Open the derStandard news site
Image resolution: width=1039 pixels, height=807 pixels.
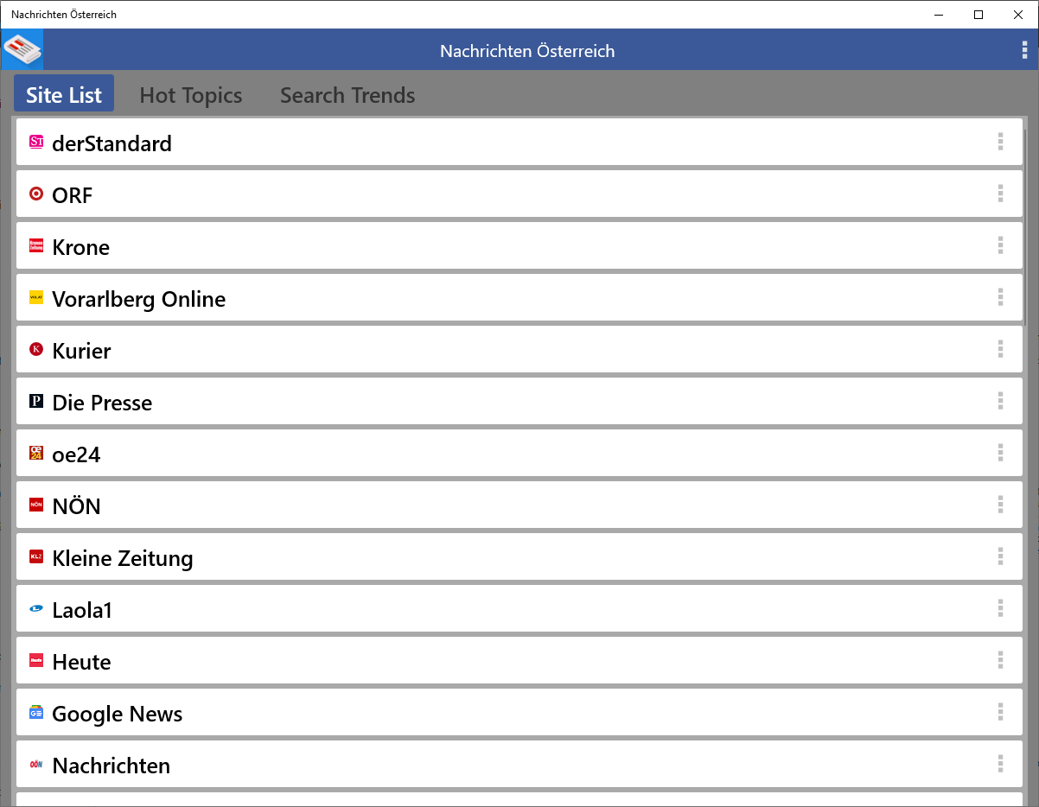519,142
